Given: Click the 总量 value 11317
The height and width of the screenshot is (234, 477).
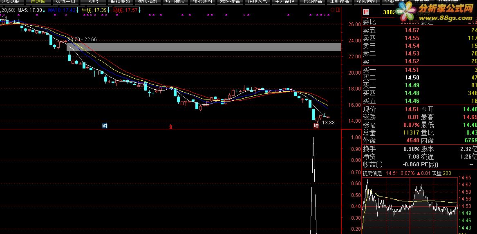Looking at the screenshot, I should click(x=411, y=133).
